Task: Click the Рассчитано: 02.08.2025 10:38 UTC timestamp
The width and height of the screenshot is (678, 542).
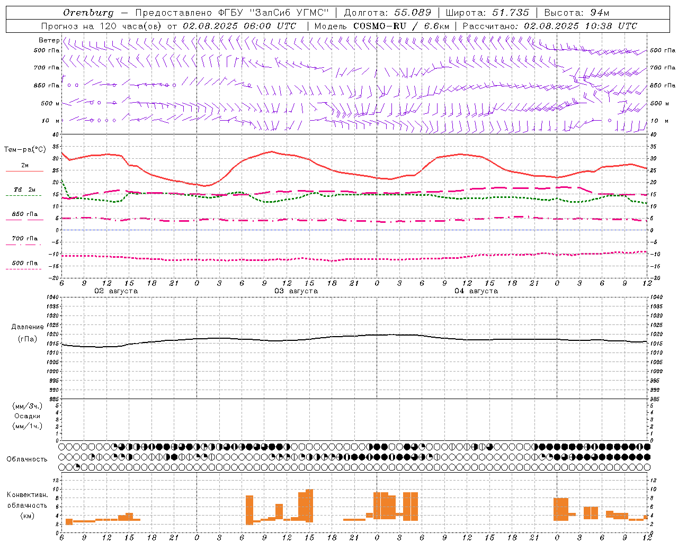Action: coord(550,26)
